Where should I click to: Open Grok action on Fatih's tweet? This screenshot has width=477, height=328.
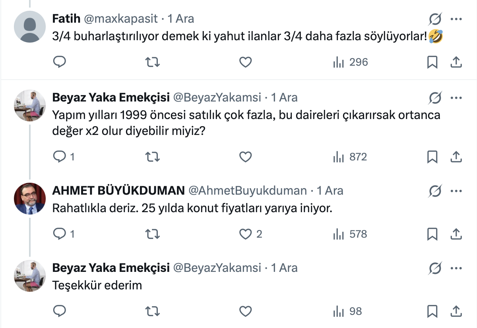435,19
